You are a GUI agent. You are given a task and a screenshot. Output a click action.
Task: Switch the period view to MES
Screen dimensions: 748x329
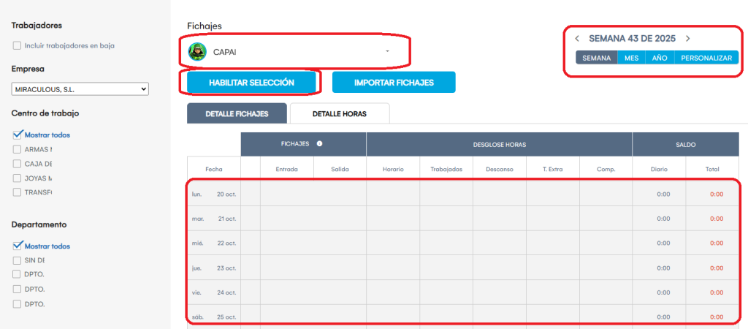tap(631, 58)
